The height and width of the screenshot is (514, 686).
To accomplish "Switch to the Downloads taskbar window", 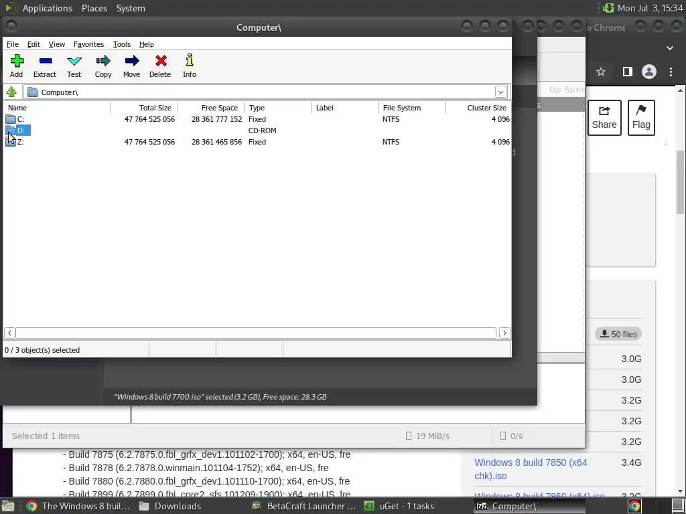I will click(x=170, y=506).
